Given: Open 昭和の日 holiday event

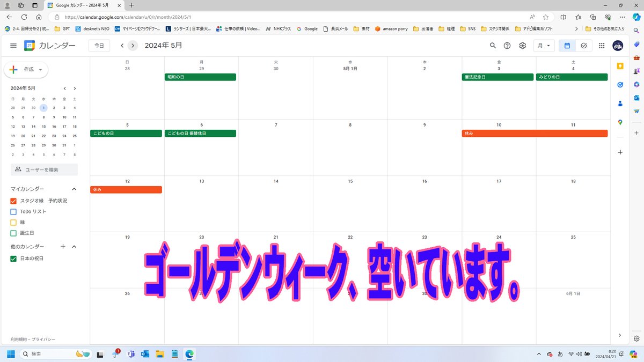Looking at the screenshot, I should coord(200,77).
